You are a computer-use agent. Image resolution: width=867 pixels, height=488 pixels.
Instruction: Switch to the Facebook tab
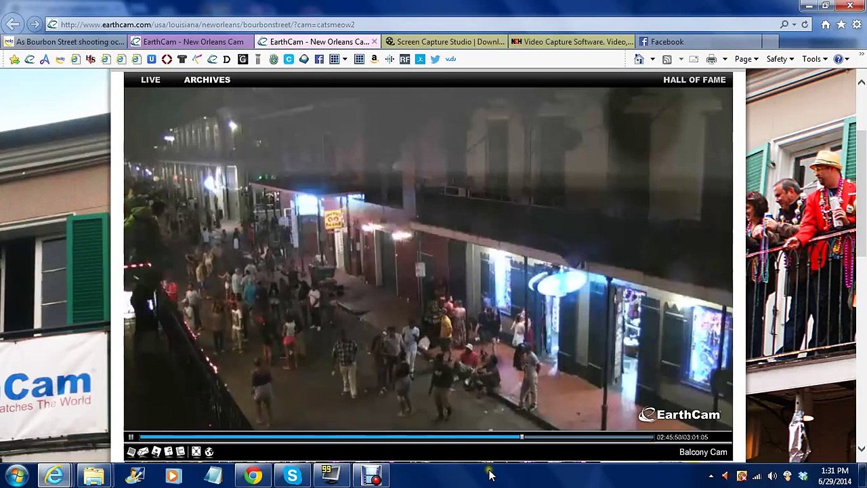click(698, 41)
